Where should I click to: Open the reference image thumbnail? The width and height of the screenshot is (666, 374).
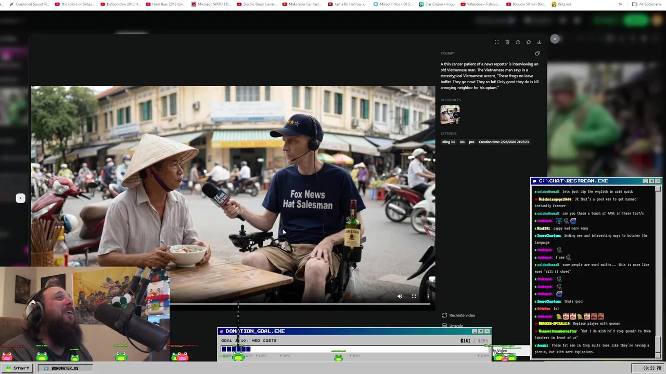450,114
